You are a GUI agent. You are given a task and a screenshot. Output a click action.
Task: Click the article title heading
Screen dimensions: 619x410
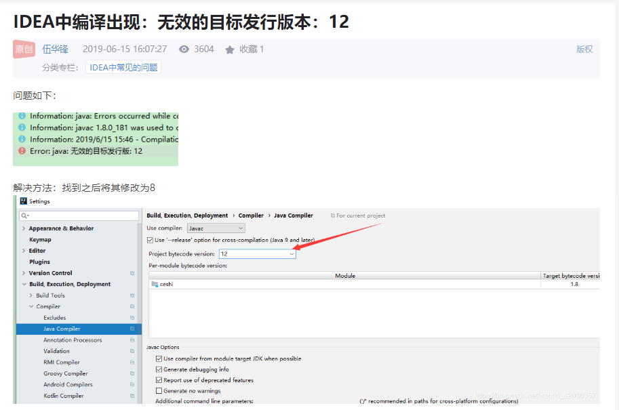coord(181,22)
